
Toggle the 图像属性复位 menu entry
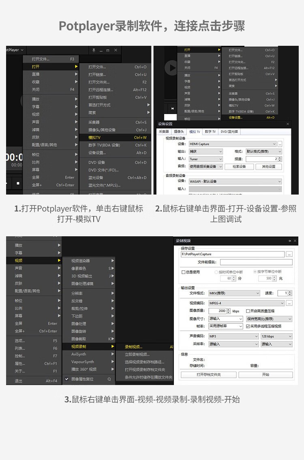(89, 379)
